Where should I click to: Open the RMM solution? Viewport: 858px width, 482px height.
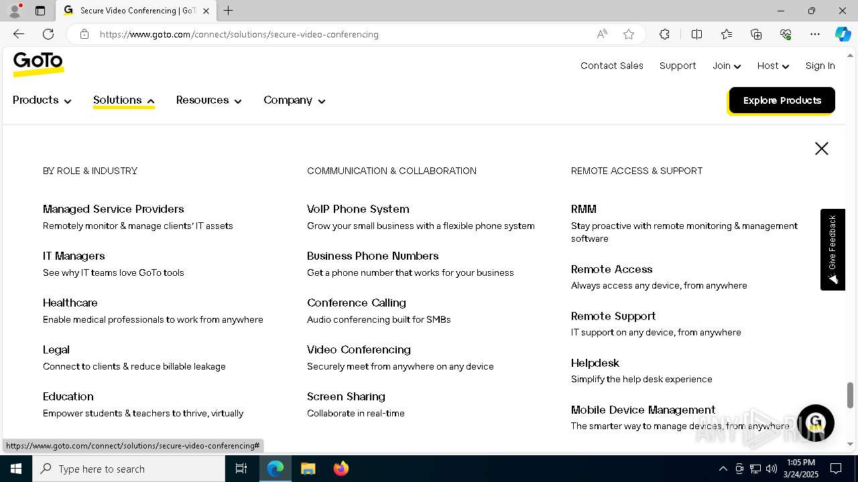584,209
